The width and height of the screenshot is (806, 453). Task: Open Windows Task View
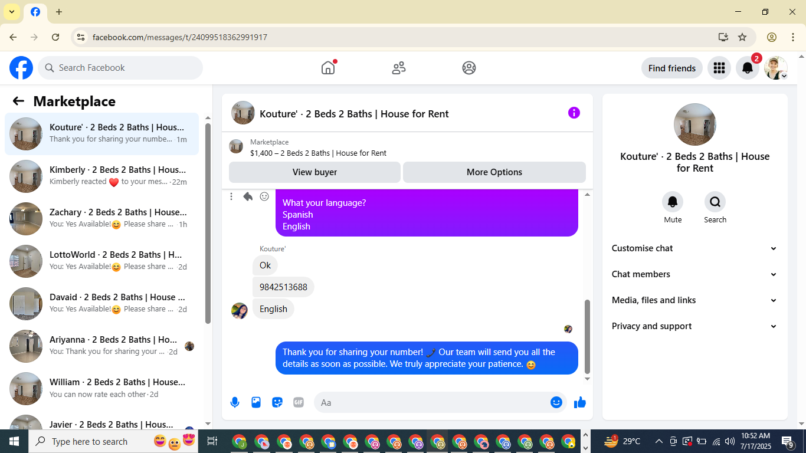212,441
